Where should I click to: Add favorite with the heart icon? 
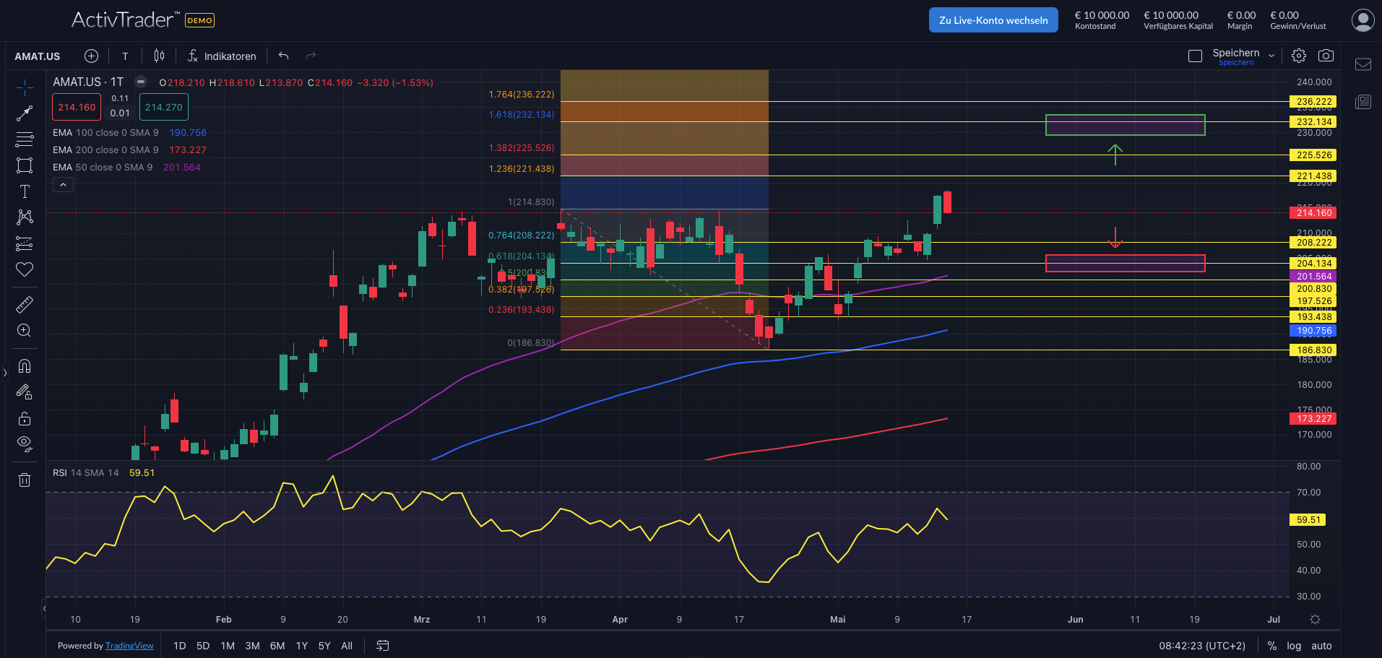click(x=25, y=269)
